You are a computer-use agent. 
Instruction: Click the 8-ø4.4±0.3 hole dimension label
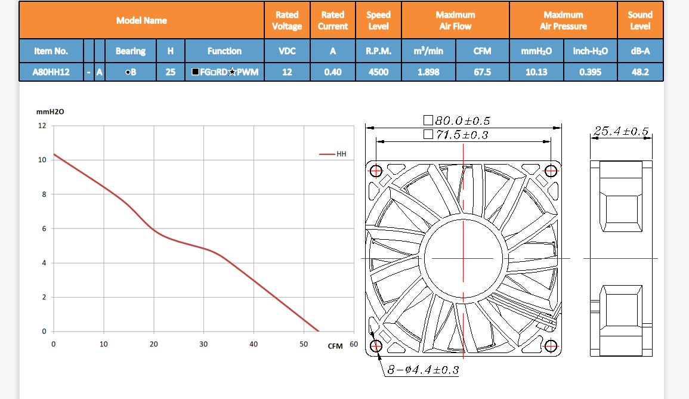[x=422, y=370]
